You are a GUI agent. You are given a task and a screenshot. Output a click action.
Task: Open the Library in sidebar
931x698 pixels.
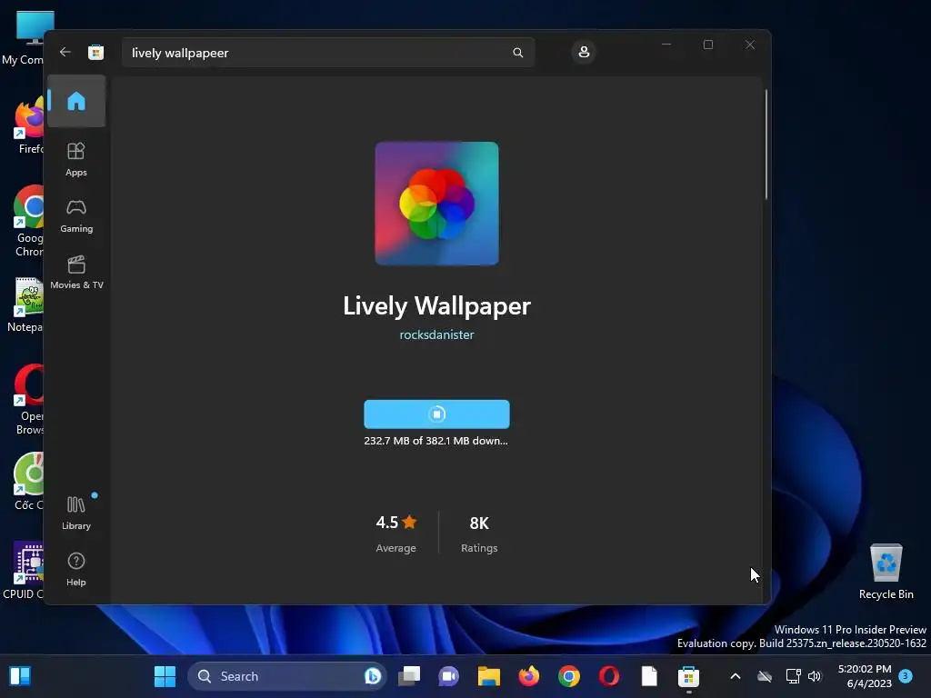76,513
